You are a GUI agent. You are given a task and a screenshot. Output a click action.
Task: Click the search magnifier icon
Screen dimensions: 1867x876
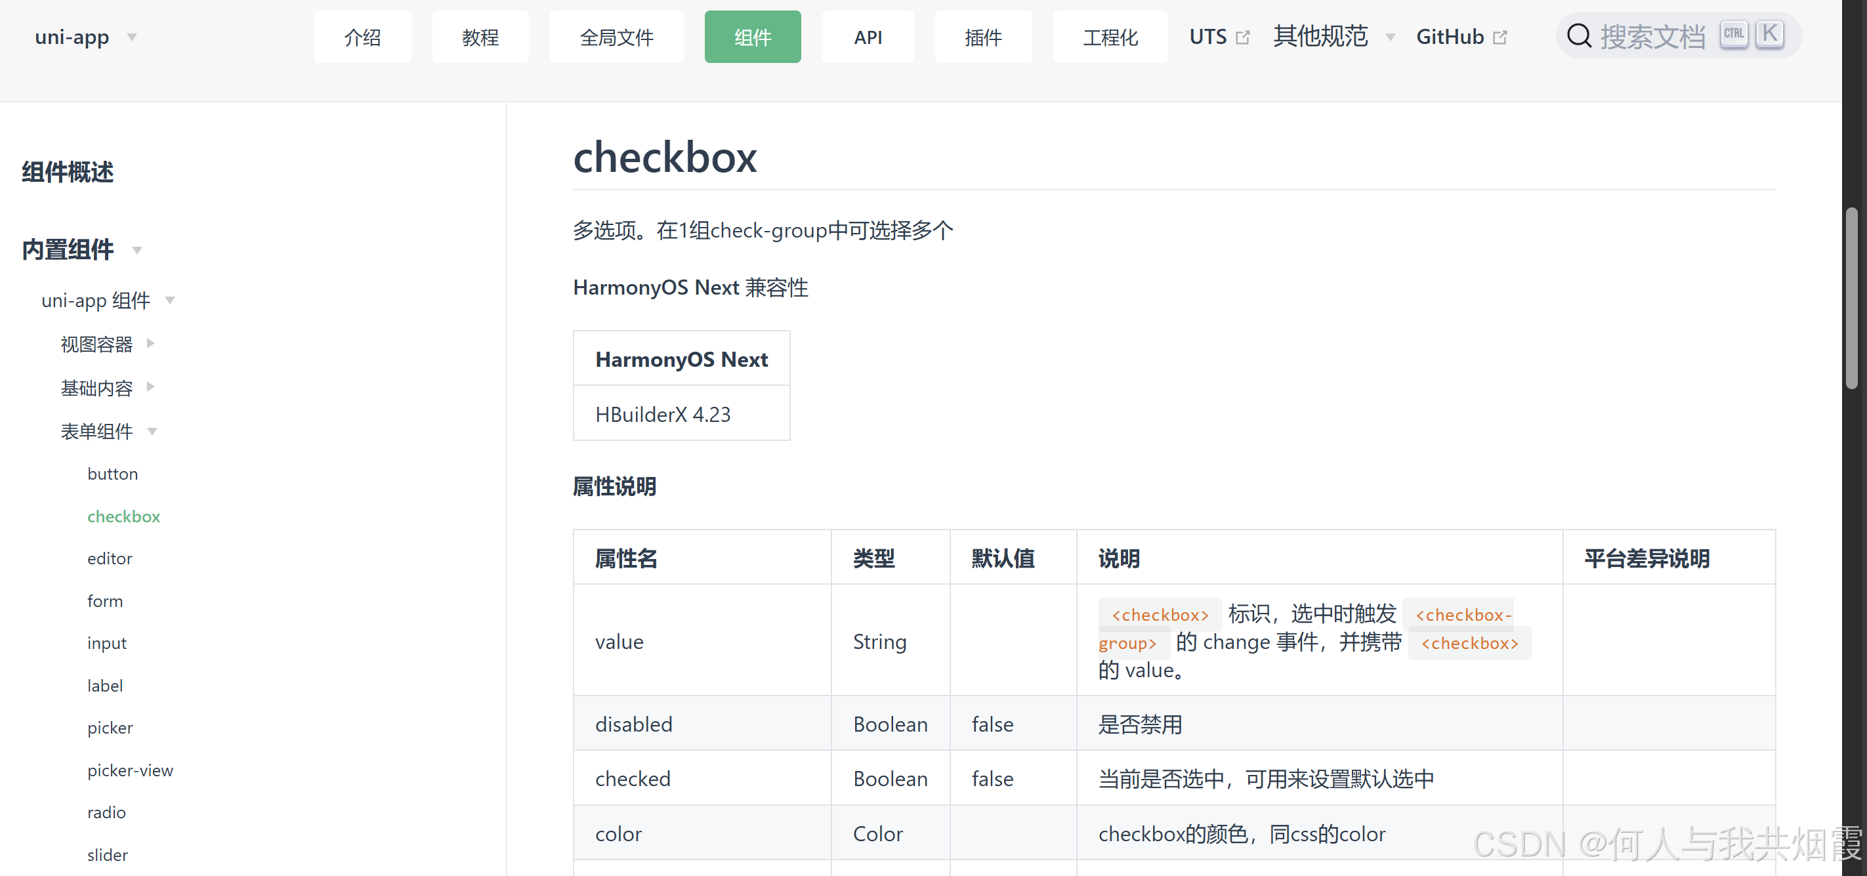(x=1578, y=35)
